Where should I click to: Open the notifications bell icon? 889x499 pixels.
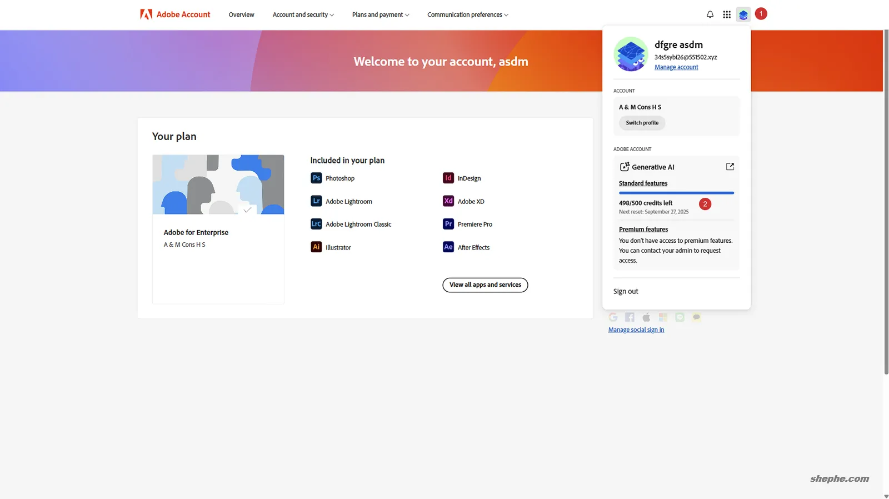710,14
